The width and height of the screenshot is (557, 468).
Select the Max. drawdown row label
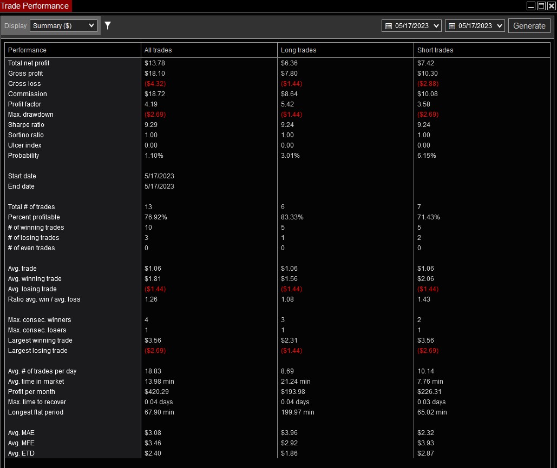pyautogui.click(x=30, y=115)
